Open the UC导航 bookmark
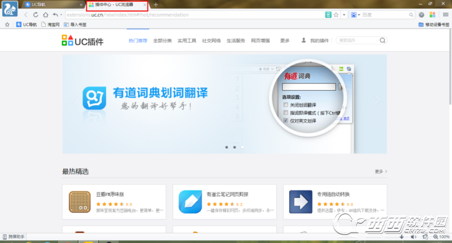Image resolution: width=452 pixels, height=243 pixels. click(27, 24)
